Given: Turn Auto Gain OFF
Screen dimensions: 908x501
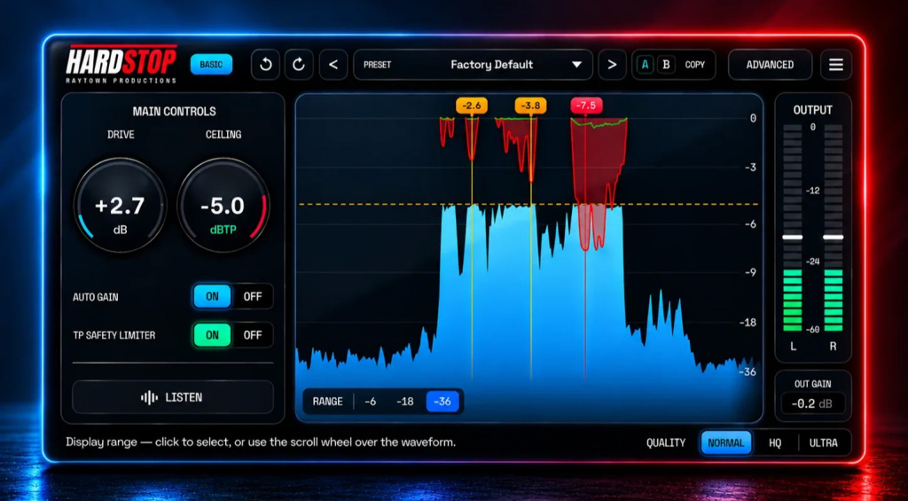Looking at the screenshot, I should click(x=253, y=296).
